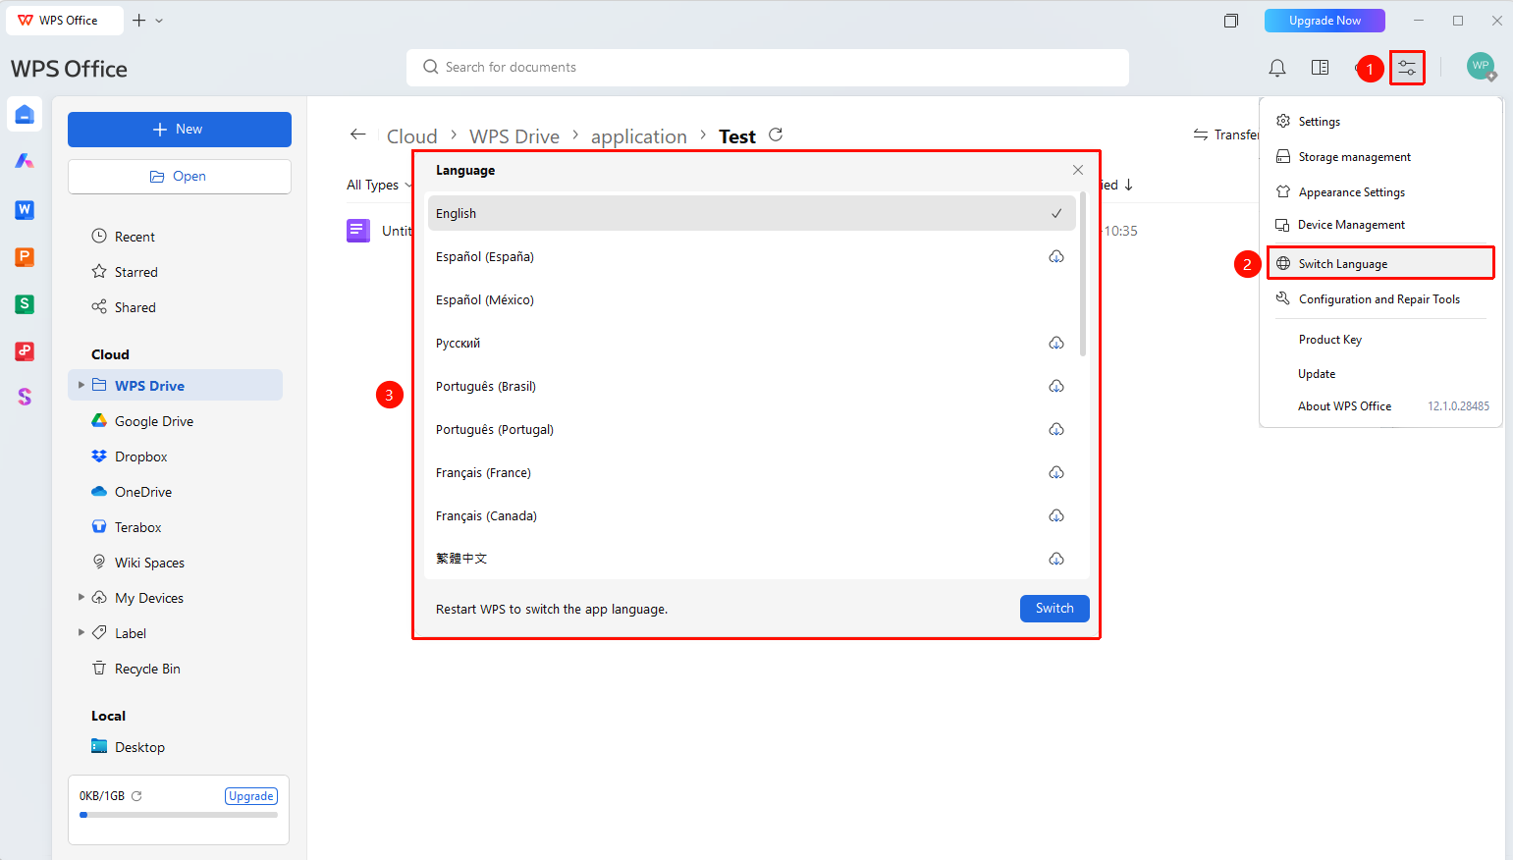Open the All Types filter dropdown
This screenshot has width=1513, height=860.
[379, 185]
